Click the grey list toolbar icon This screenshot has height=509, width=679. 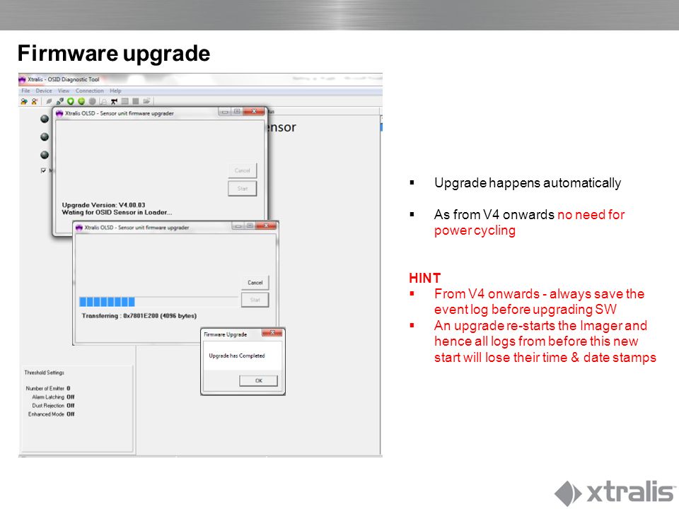click(124, 101)
